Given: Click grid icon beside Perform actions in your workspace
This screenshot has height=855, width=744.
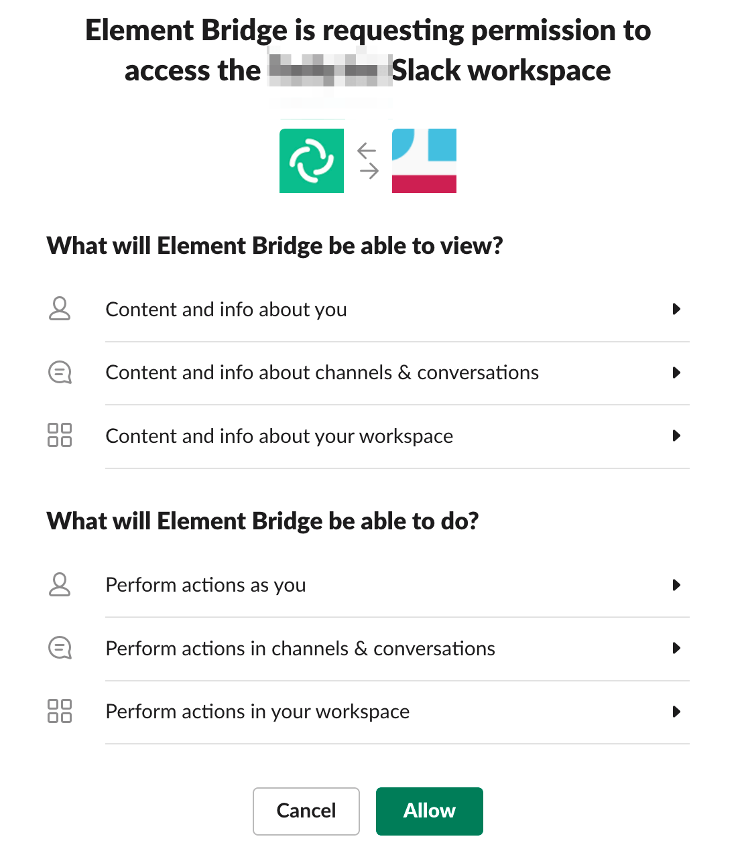Looking at the screenshot, I should point(60,711).
